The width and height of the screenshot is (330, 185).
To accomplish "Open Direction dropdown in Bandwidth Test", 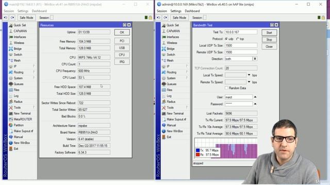I will [x=255, y=59].
